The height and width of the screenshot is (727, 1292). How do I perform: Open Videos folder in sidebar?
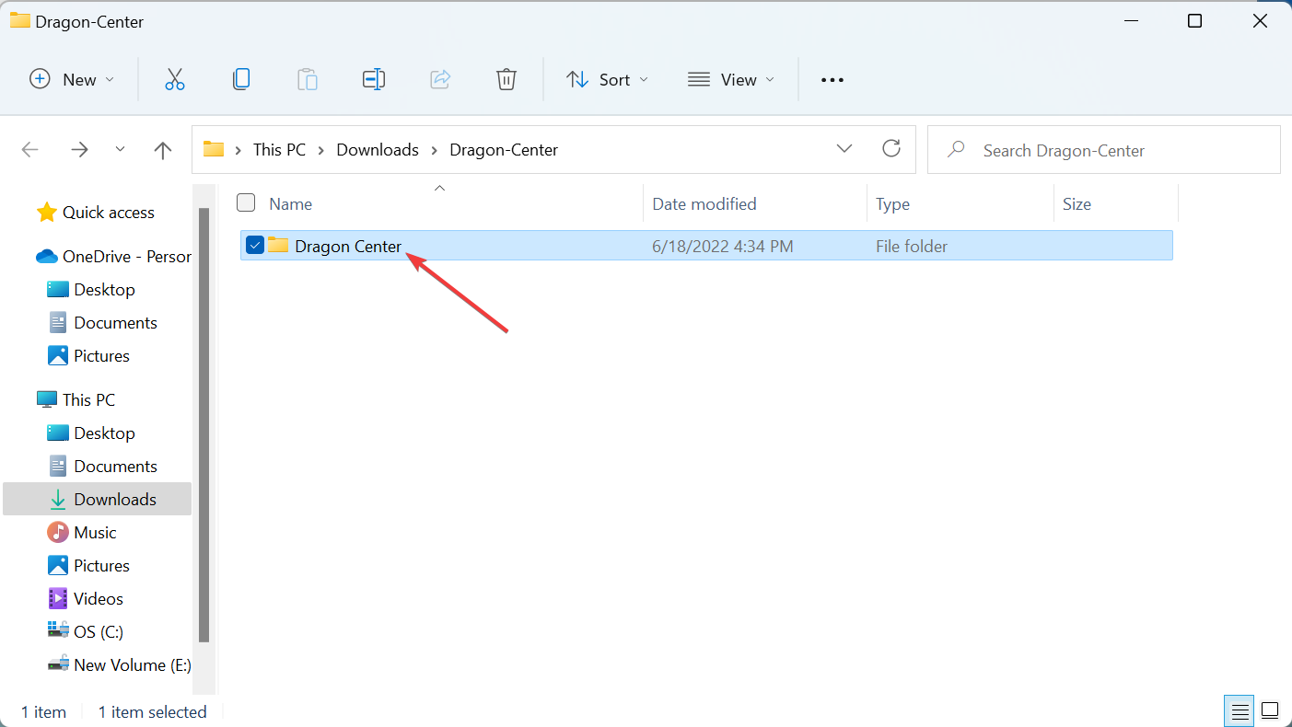[86, 598]
